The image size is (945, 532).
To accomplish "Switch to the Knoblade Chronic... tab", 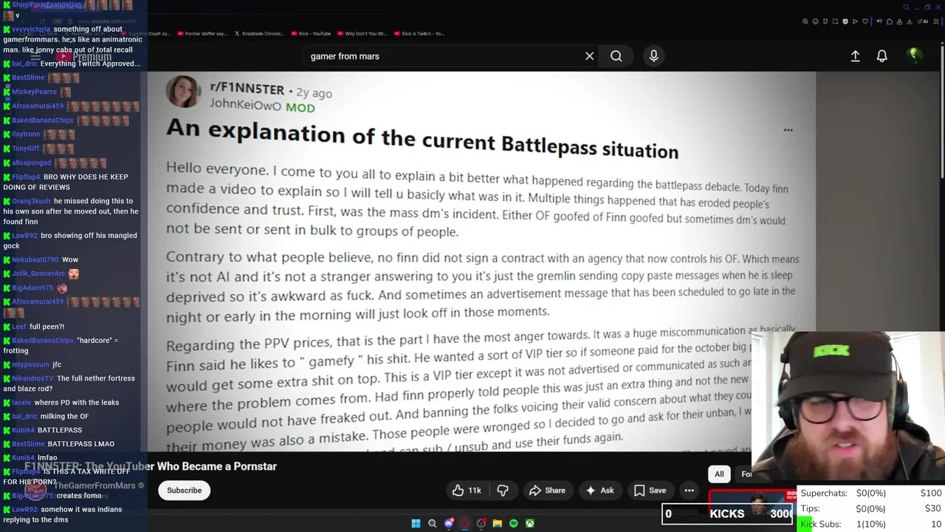I will [x=259, y=33].
